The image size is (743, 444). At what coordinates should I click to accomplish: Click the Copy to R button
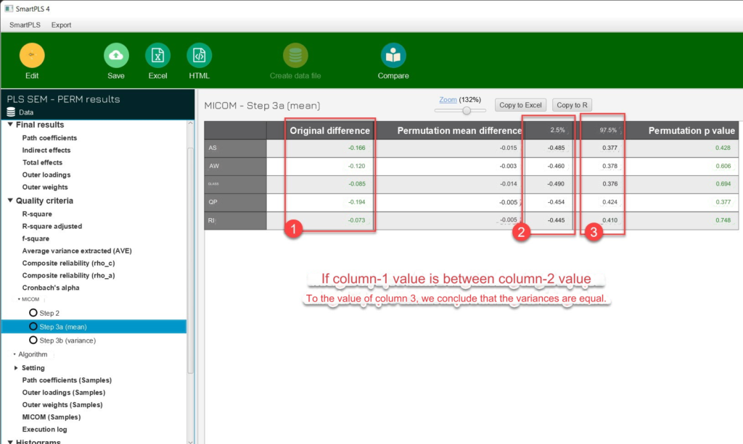tap(572, 105)
